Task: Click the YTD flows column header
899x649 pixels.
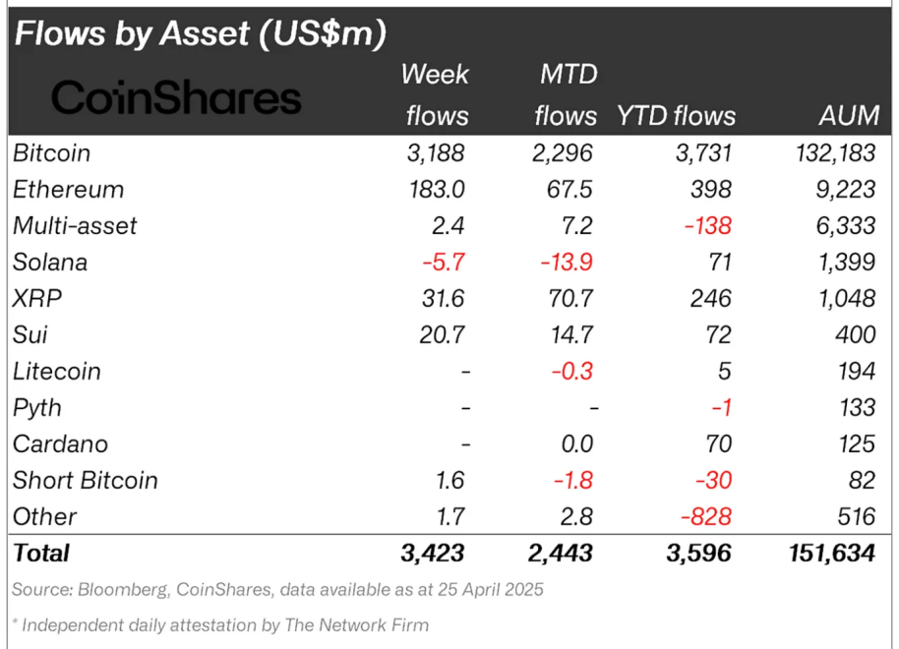Action: (x=676, y=116)
